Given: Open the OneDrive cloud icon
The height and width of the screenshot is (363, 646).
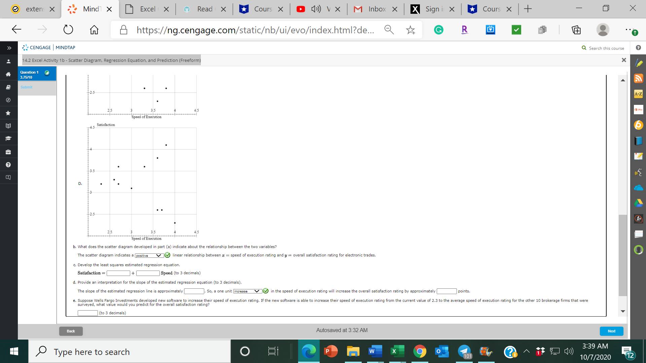Looking at the screenshot, I should click(x=638, y=188).
